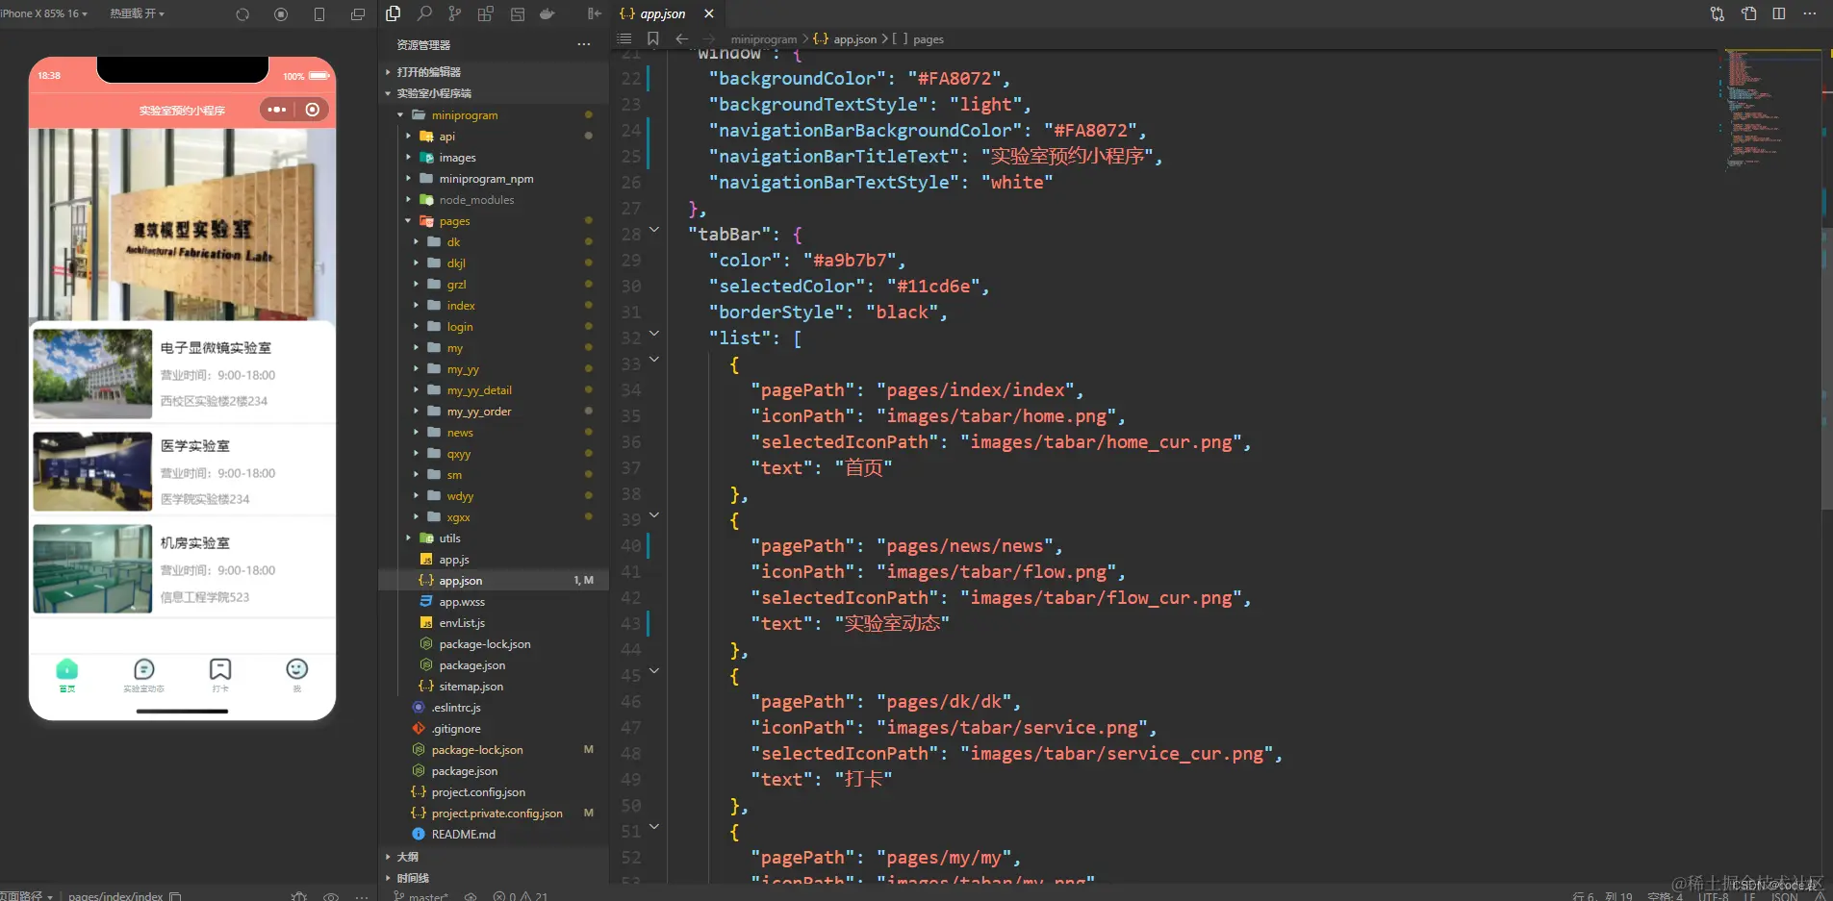Click the copy page path icon
Screen dimensions: 1833x901
tap(175, 896)
